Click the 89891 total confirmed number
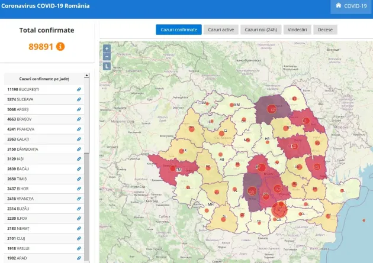This screenshot has height=263, width=373. click(x=41, y=47)
